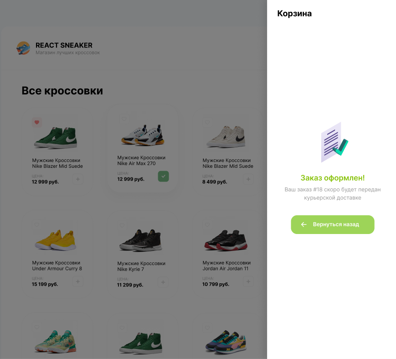Favorite the Jordan Air Jordan 11 sneakers

207,225
